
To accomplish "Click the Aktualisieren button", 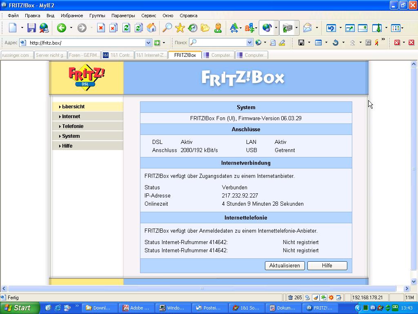I will pyautogui.click(x=285, y=266).
